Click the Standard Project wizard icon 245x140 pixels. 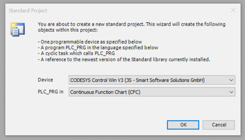[x=18, y=29]
